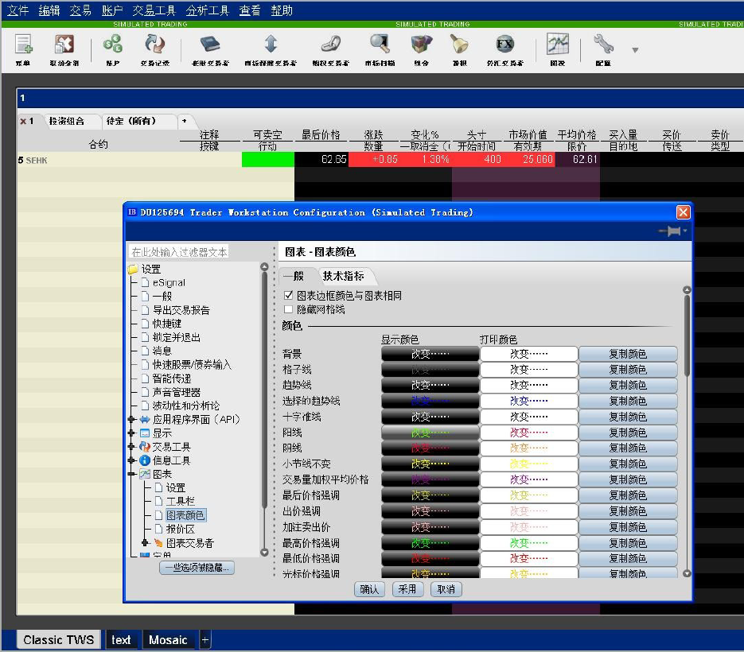
Task: Open the 市场深度交易者 toolbar icon
Action: pos(271,49)
